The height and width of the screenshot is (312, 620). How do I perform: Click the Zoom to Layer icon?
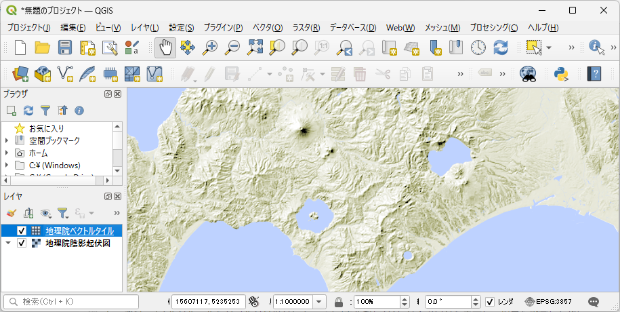[x=299, y=47]
